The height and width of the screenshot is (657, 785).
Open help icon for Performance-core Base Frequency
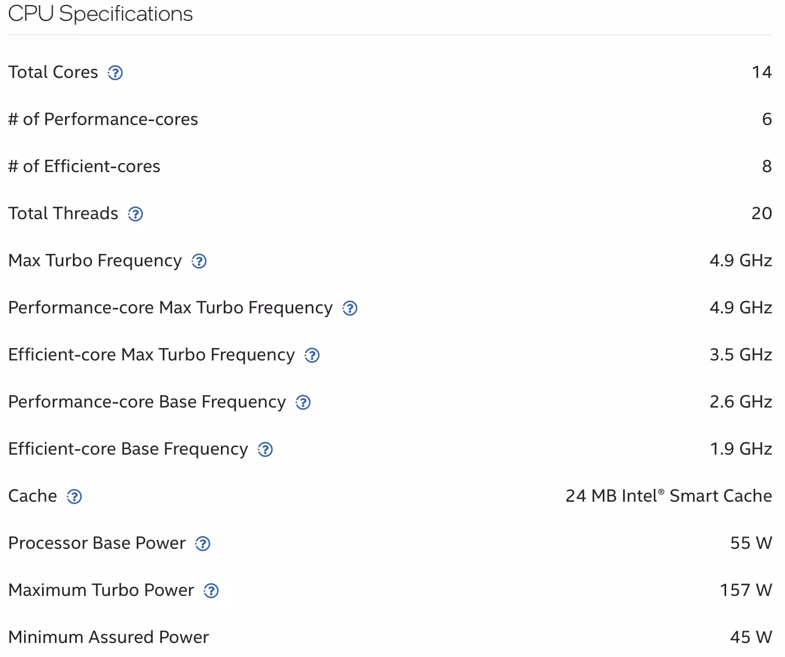point(303,402)
